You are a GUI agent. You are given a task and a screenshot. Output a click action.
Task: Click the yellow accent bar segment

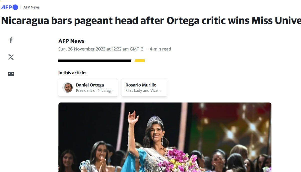(x=140, y=61)
